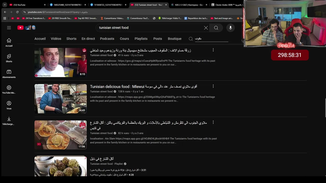Start voice search with microphone icon

[230, 28]
